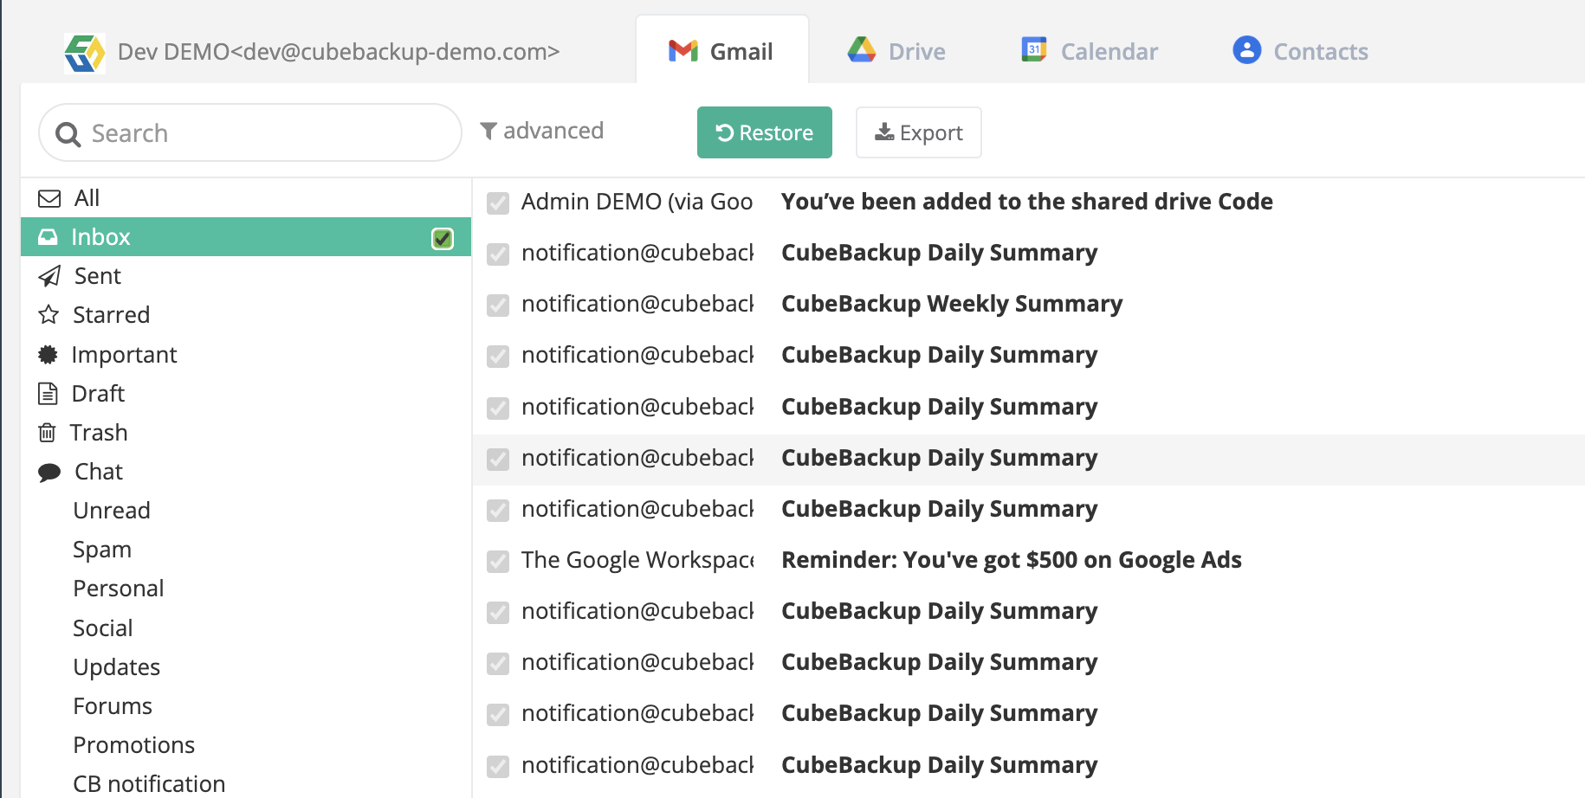Click the Restore button

765,132
